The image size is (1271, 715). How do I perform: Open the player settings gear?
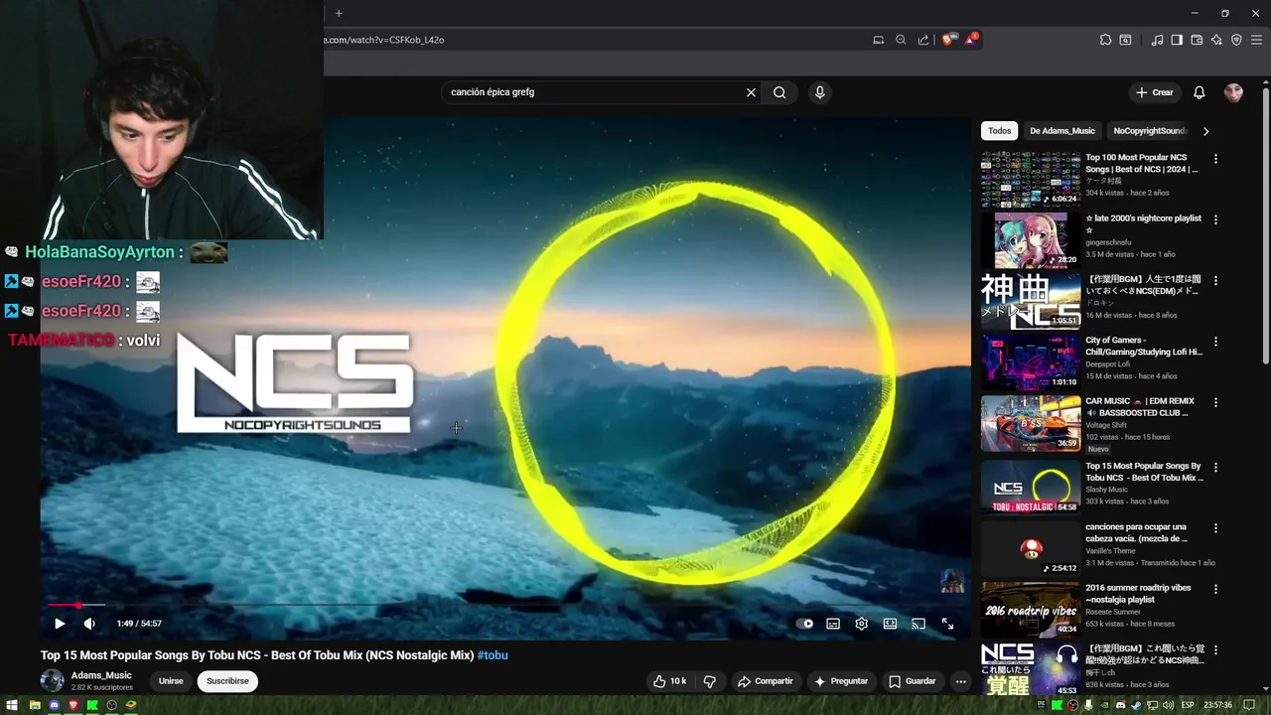tap(862, 624)
